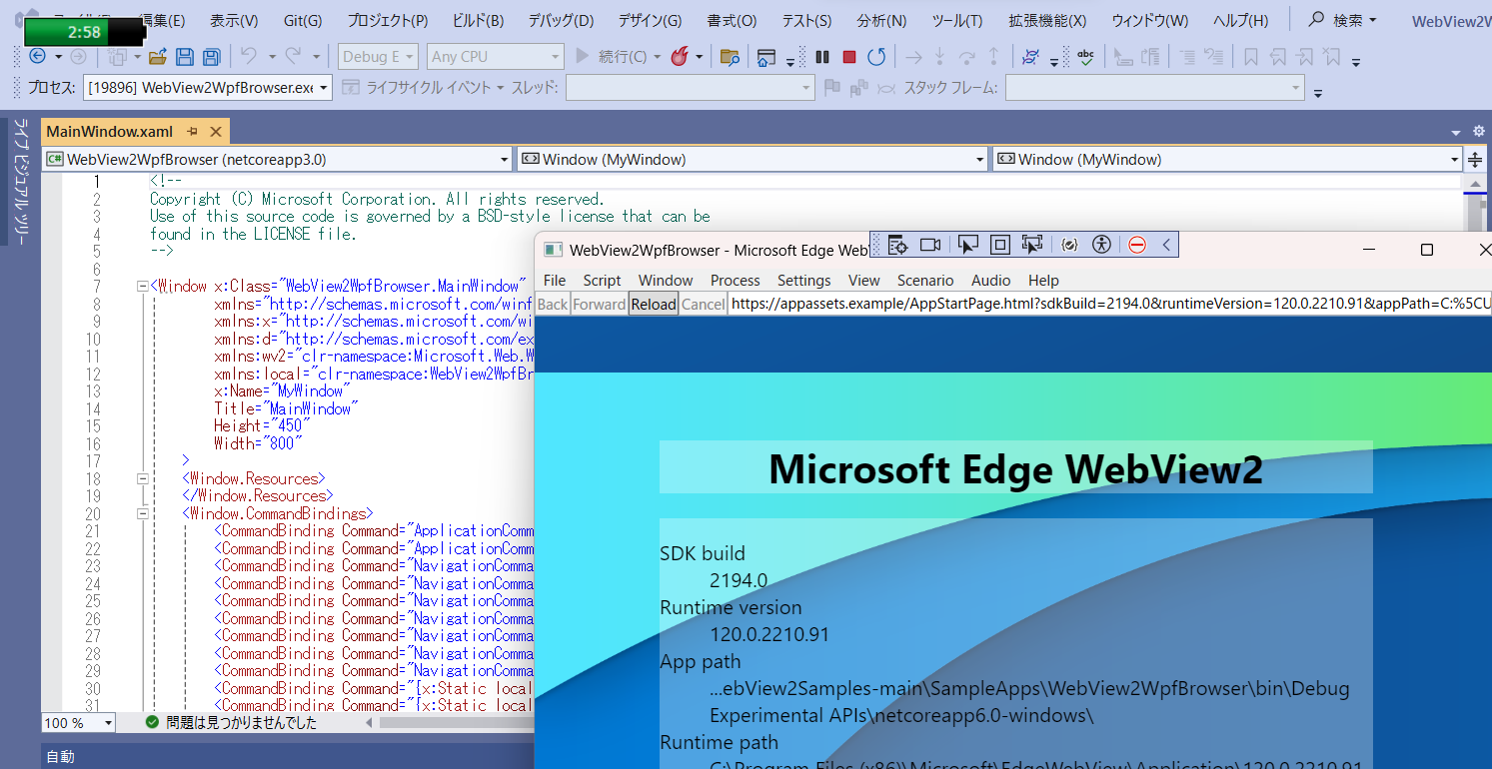Open the Git(G) menu

pos(303,20)
